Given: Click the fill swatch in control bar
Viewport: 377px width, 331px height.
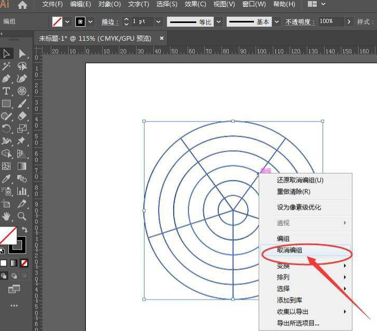Looking at the screenshot, I should pos(57,21).
